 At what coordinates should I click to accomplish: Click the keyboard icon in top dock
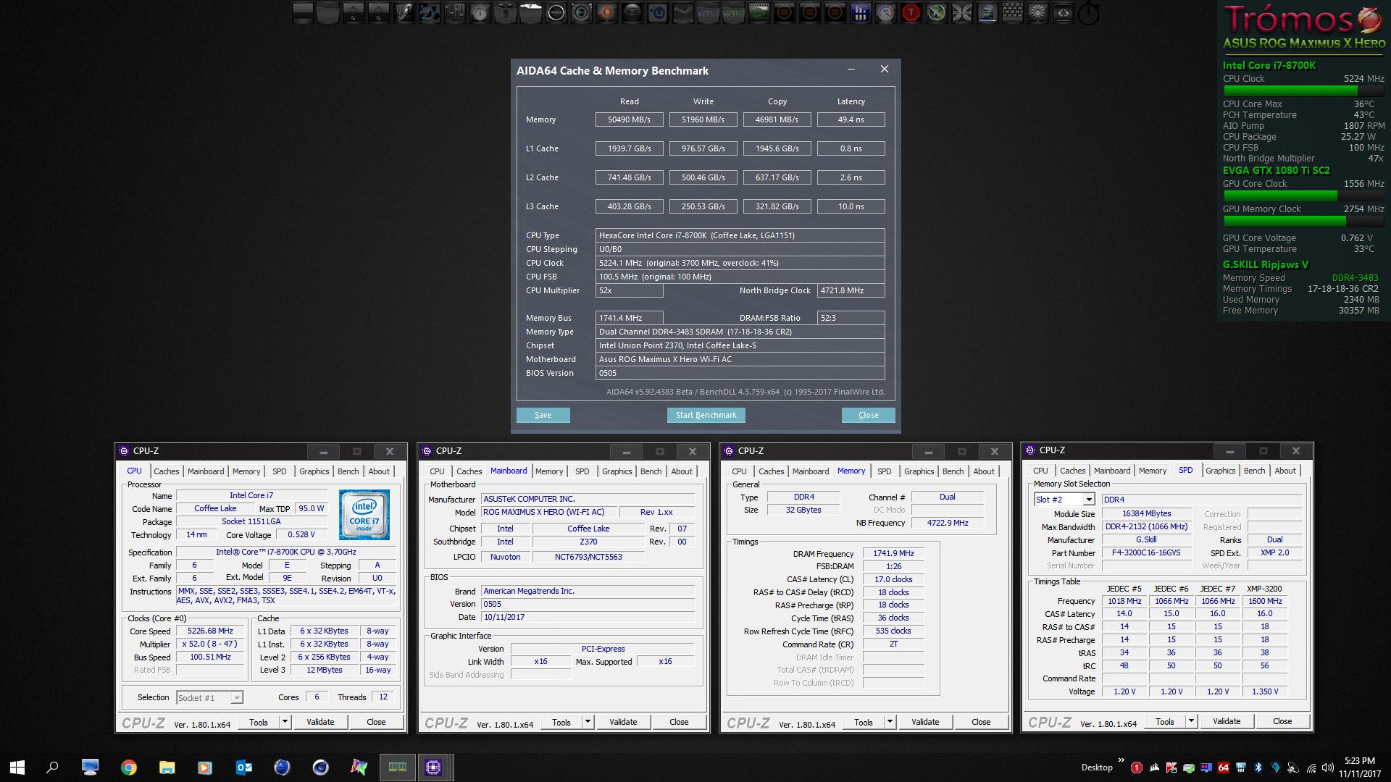click(x=1012, y=13)
